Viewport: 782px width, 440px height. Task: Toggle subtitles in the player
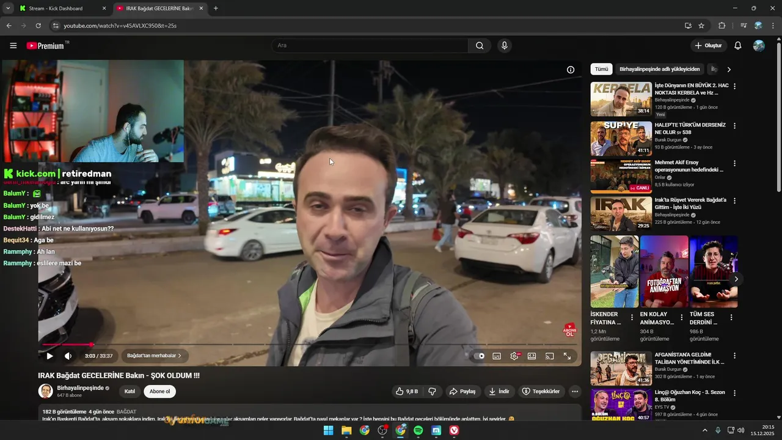497,356
